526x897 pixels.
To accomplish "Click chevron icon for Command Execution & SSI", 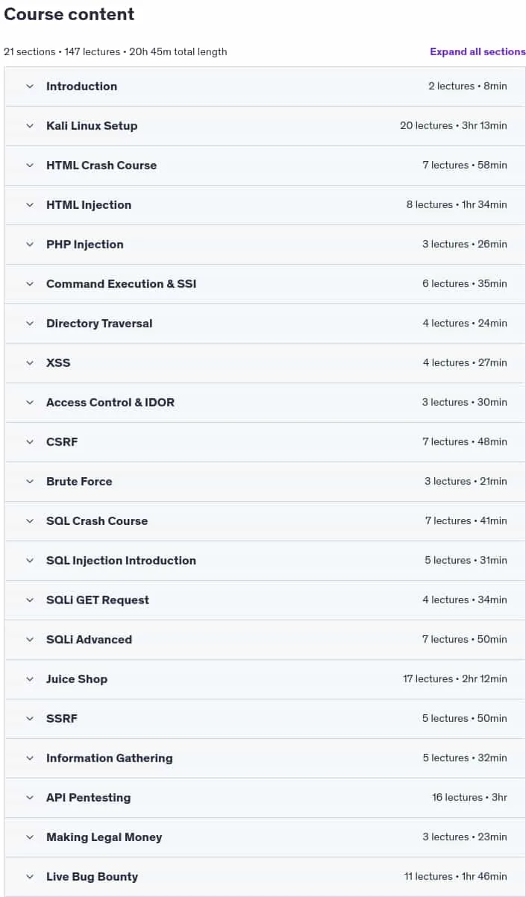I will [30, 284].
